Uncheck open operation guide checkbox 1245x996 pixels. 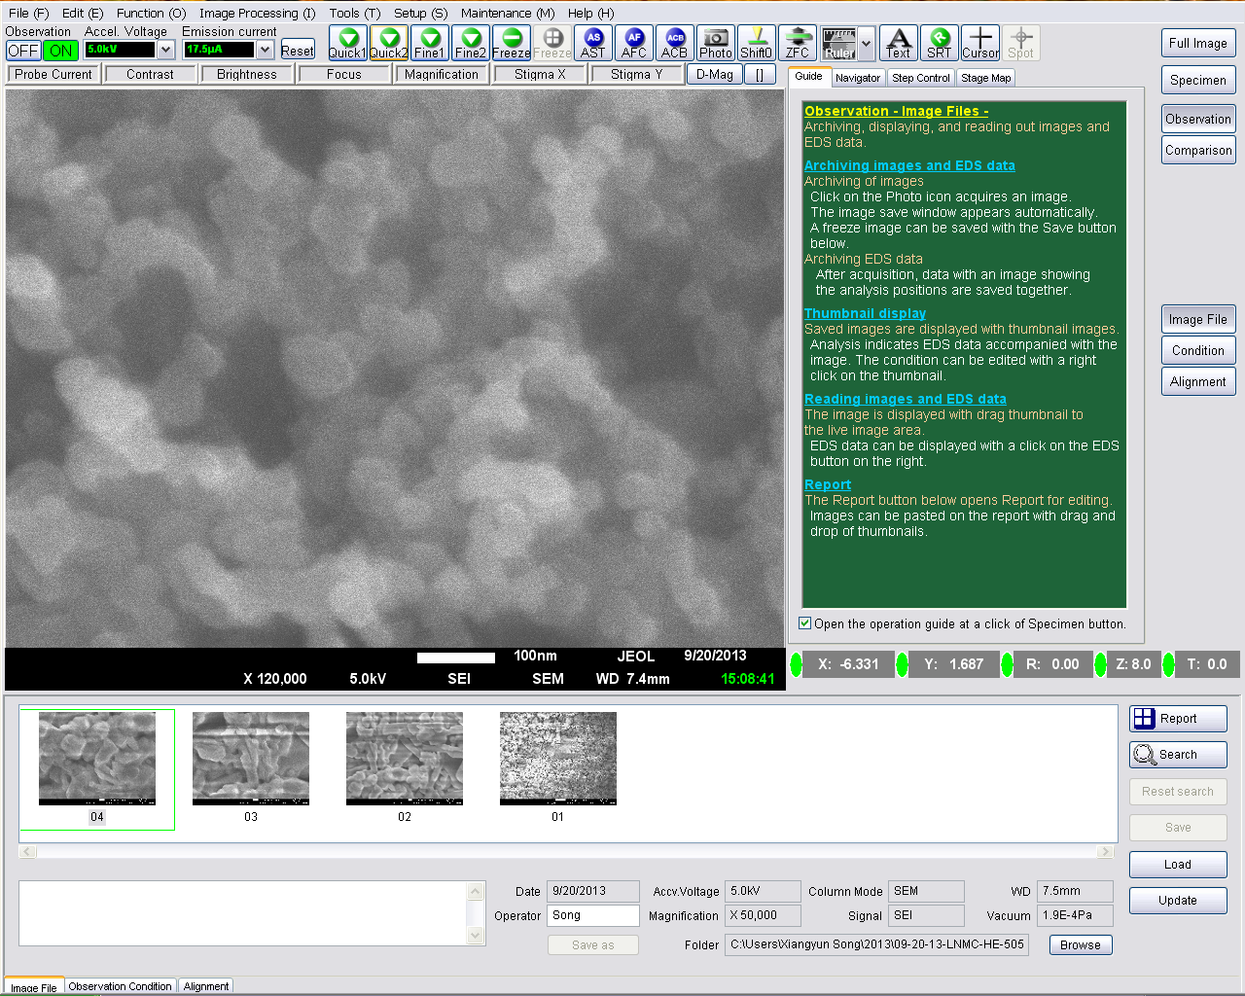[804, 623]
